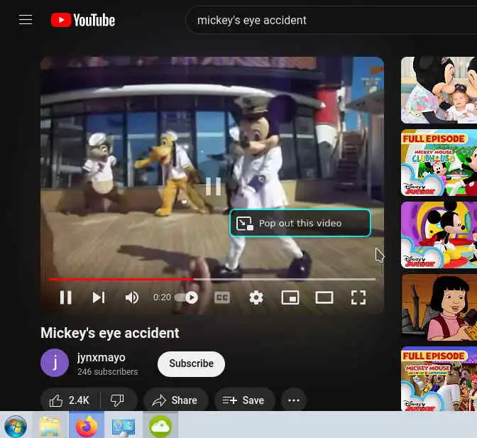The width and height of the screenshot is (477, 438).
Task: Enter full screen mode
Action: pos(358,297)
